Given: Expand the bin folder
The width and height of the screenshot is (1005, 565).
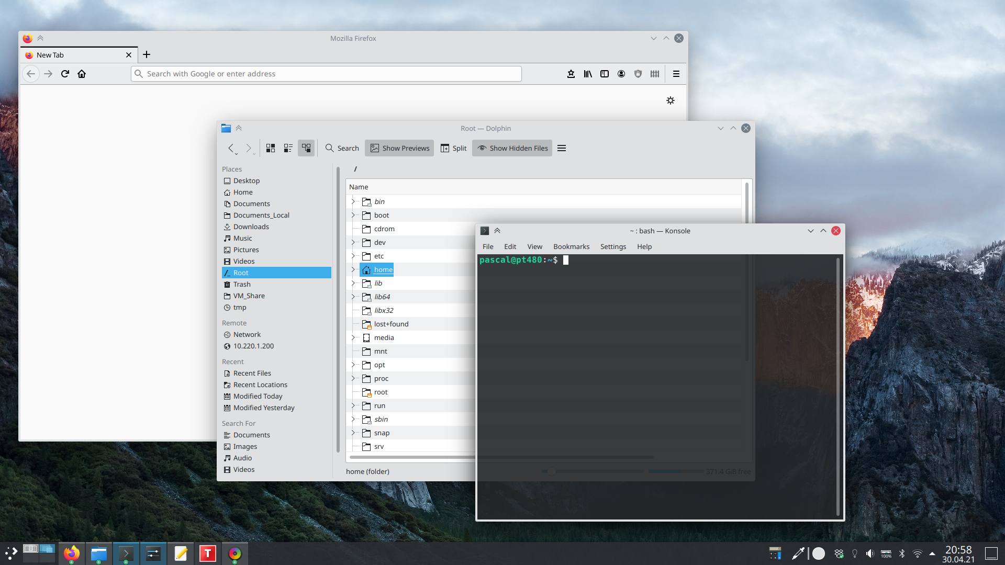Looking at the screenshot, I should click(x=353, y=201).
